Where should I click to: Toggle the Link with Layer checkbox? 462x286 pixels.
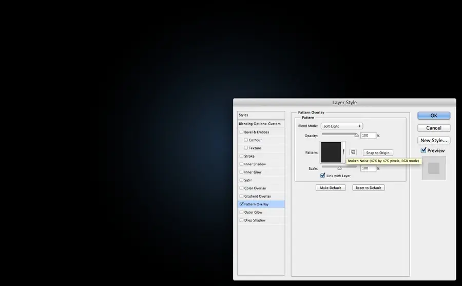pos(323,176)
